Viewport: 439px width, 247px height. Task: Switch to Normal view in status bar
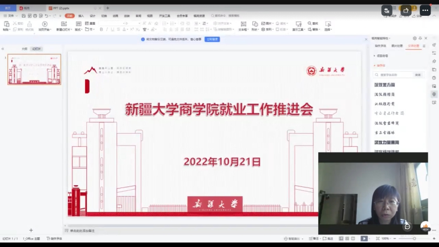[341, 239]
